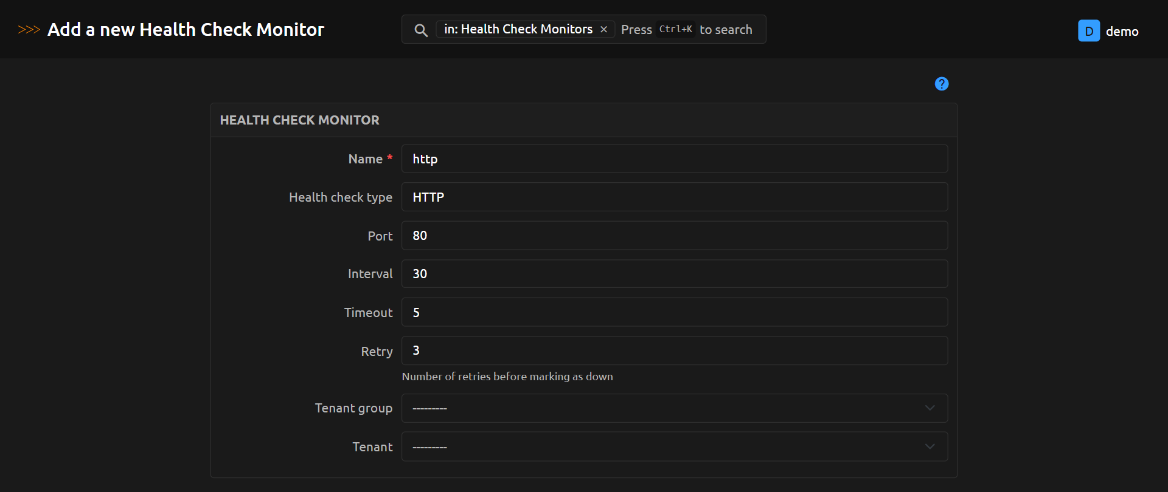Open the Health check type HTTP selector
The height and width of the screenshot is (492, 1168).
coord(674,197)
